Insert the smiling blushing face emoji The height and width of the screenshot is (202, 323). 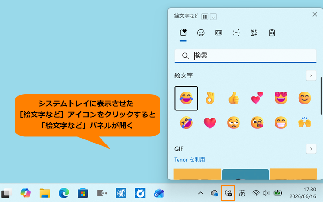305,98
